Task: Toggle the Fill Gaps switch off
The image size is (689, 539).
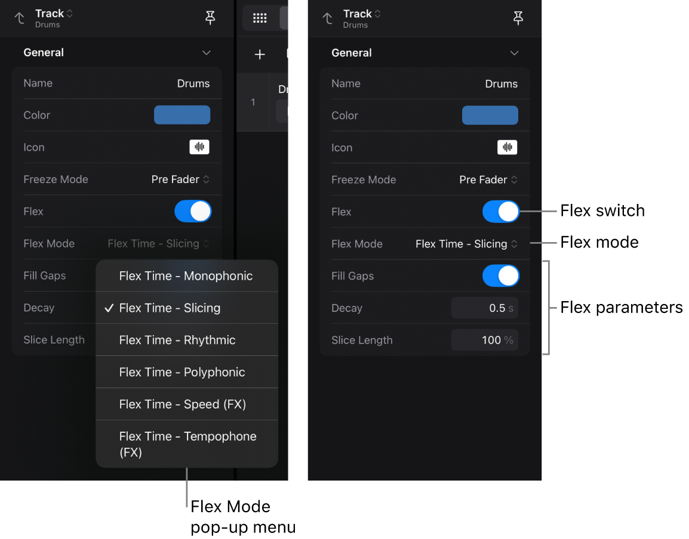Action: [x=501, y=275]
